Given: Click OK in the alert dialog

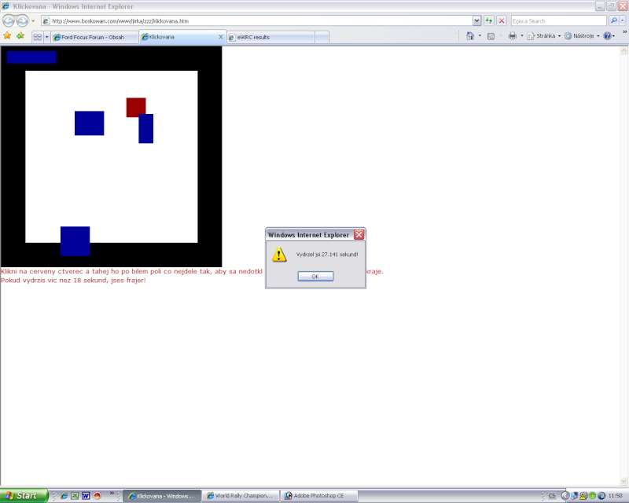Looking at the screenshot, I should pos(315,277).
